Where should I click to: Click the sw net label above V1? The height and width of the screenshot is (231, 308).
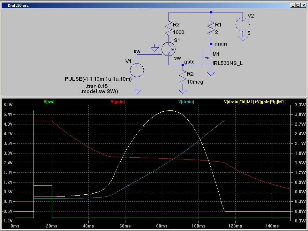pyautogui.click(x=137, y=51)
